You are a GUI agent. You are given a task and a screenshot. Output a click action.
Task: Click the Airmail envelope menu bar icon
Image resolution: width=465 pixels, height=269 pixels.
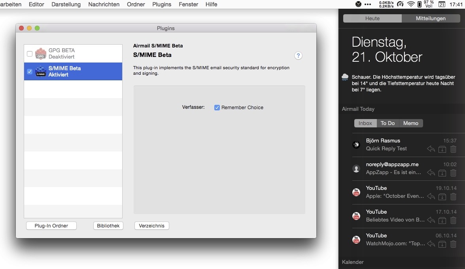point(359,4)
